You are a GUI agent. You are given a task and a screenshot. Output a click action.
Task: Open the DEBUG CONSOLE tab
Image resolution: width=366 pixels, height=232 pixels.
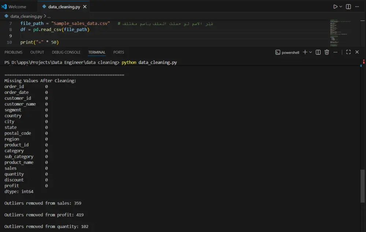pyautogui.click(x=66, y=52)
